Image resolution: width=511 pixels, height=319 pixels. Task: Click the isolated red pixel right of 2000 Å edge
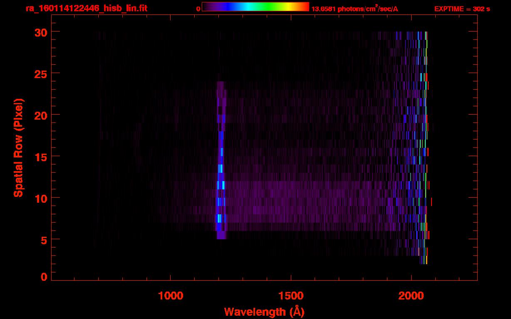point(432,202)
